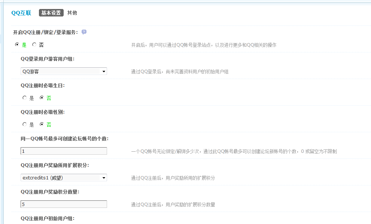Set QQ注册时必填性别 to 否
Image resolution: width=371 pixels, height=224 pixels.
(x=42, y=124)
